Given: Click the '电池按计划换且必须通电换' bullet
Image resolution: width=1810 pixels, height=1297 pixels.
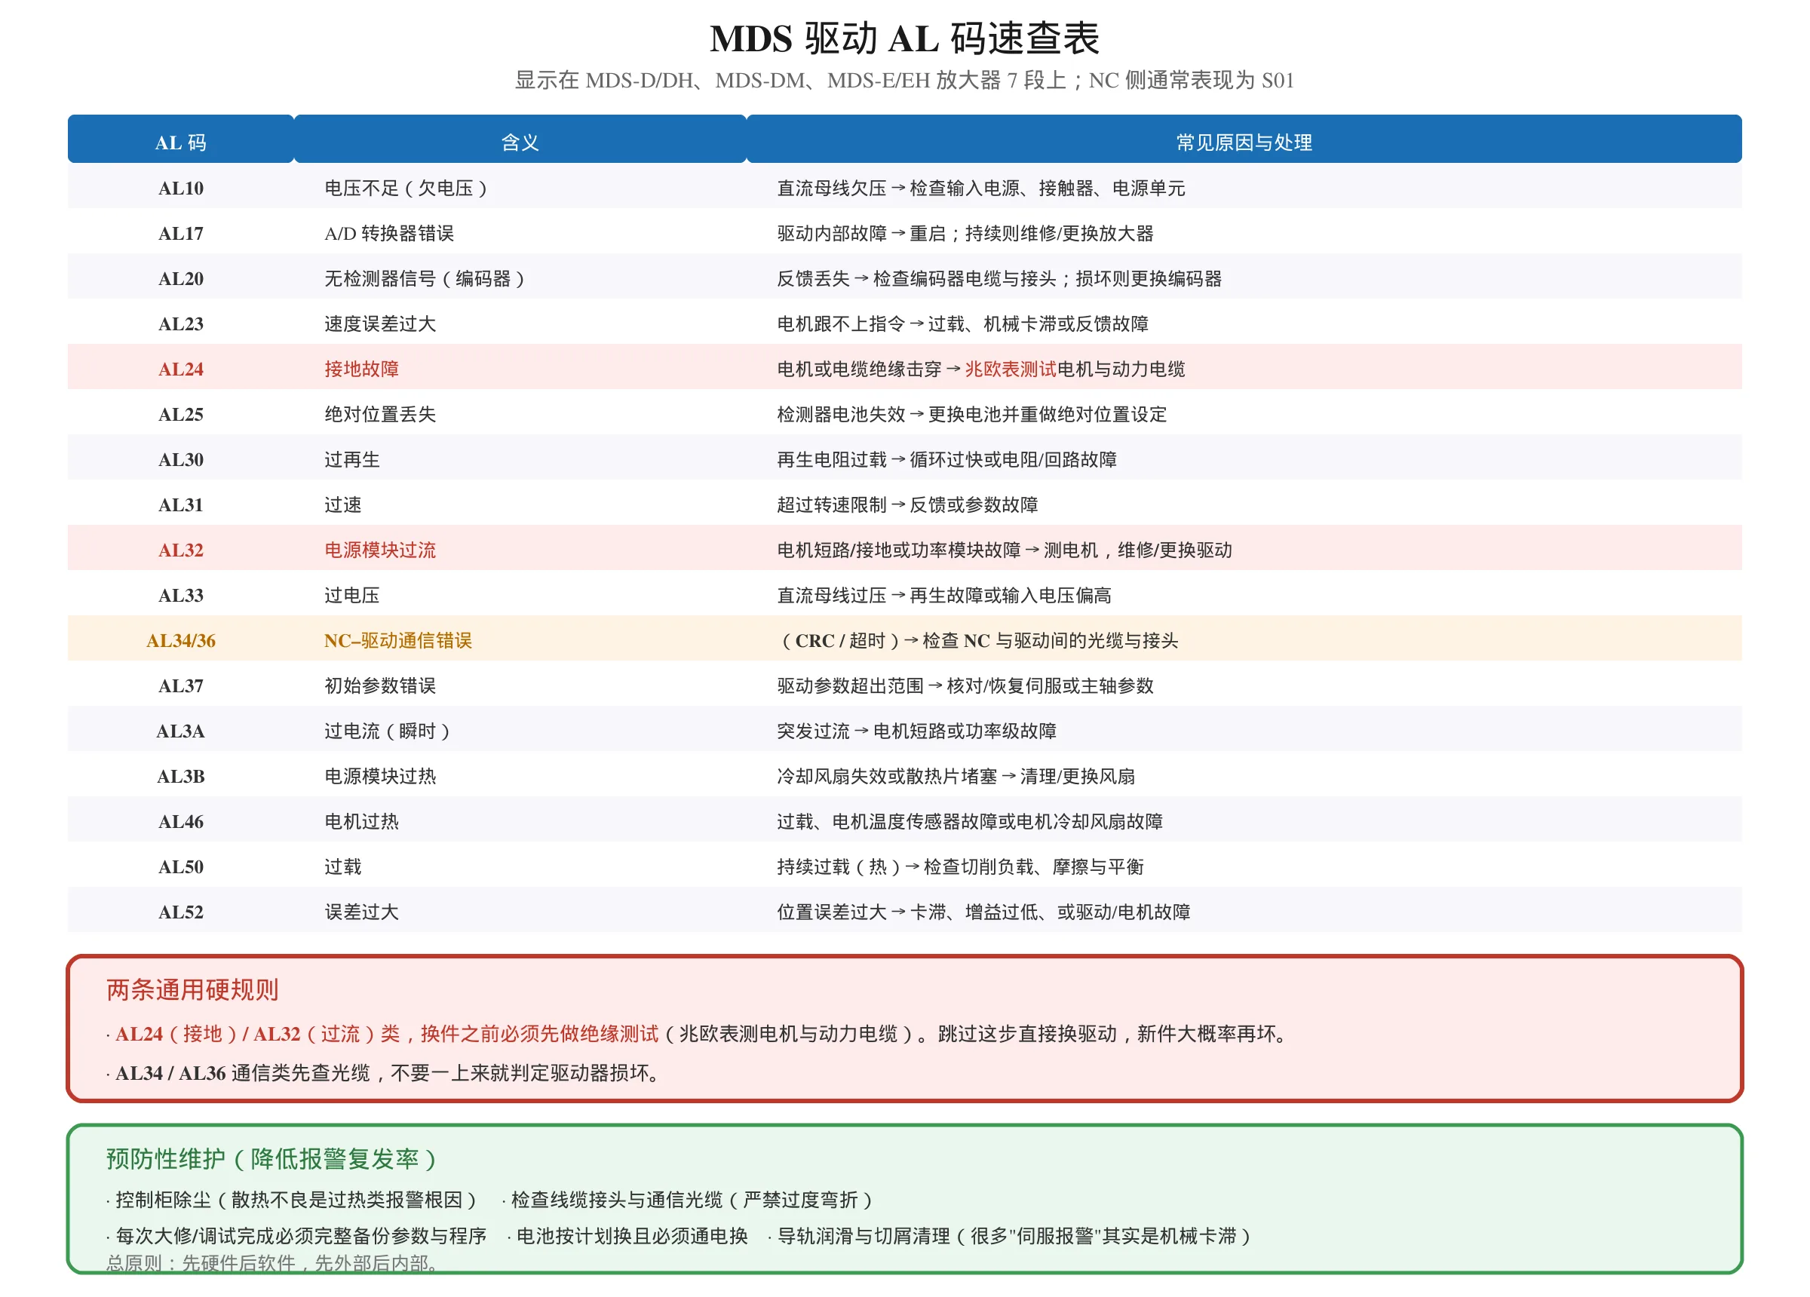Looking at the screenshot, I should tap(628, 1237).
